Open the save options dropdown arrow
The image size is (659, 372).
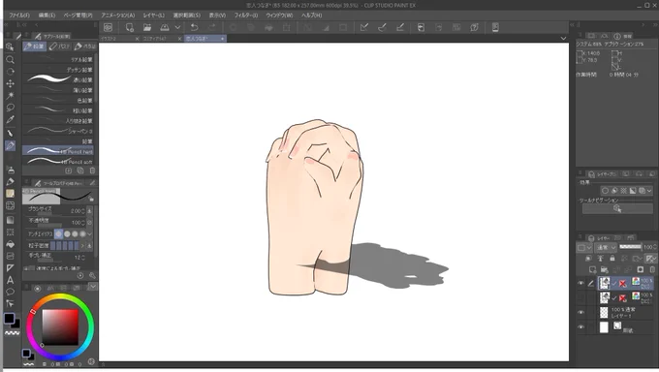(x=177, y=27)
